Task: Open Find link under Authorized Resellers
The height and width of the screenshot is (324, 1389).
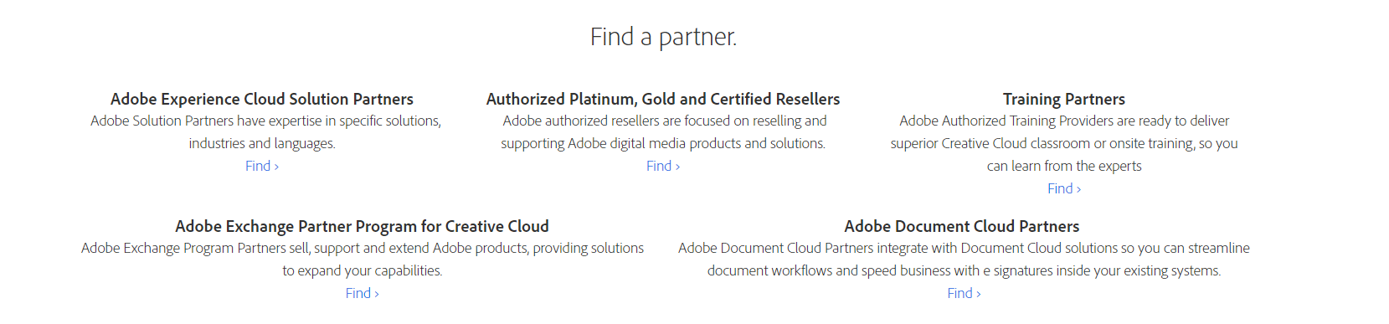Action: (663, 166)
